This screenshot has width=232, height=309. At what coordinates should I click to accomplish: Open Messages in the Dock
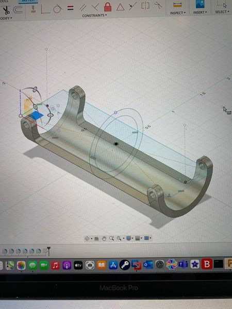click(x=32, y=265)
